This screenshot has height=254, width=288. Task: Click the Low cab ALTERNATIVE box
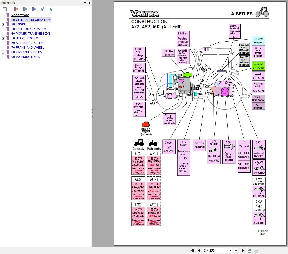[258, 76]
